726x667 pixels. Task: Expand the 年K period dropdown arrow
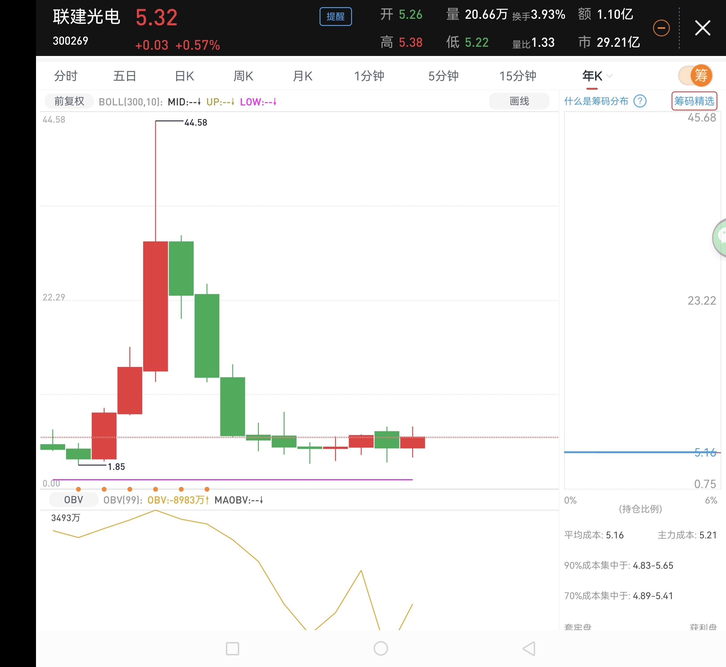click(609, 76)
